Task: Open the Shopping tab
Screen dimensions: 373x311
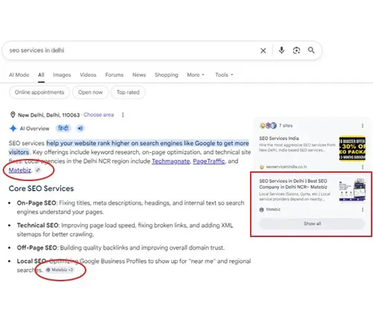Action: point(166,75)
